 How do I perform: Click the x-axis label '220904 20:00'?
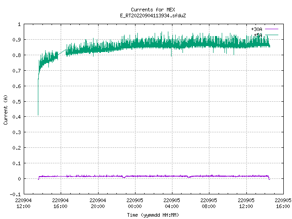coord(98,203)
